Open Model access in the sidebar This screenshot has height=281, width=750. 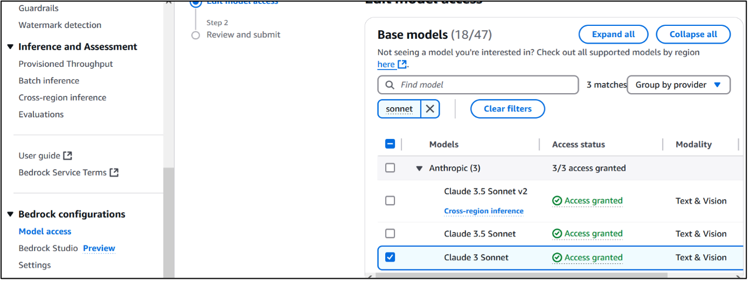[x=45, y=231]
